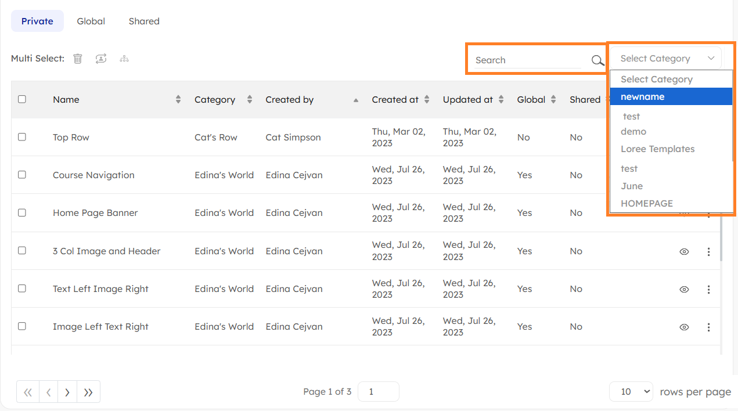Click the Search input field

point(527,60)
